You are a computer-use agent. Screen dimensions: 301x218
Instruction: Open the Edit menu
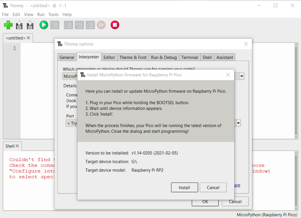[x=16, y=15]
